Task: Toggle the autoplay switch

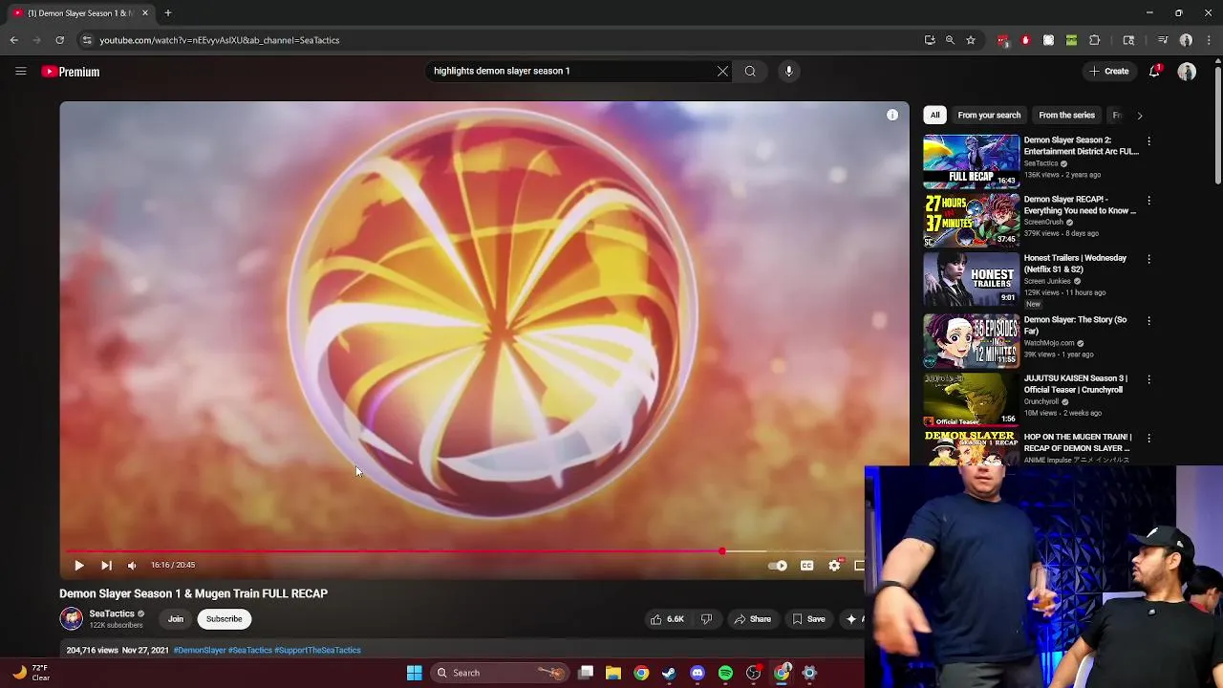Action: click(x=778, y=566)
